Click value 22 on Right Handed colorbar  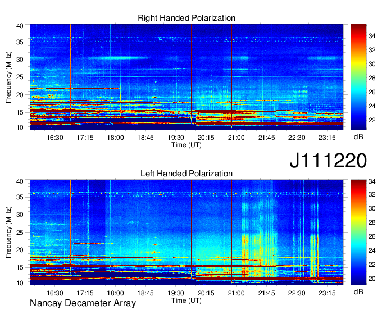[372, 120]
